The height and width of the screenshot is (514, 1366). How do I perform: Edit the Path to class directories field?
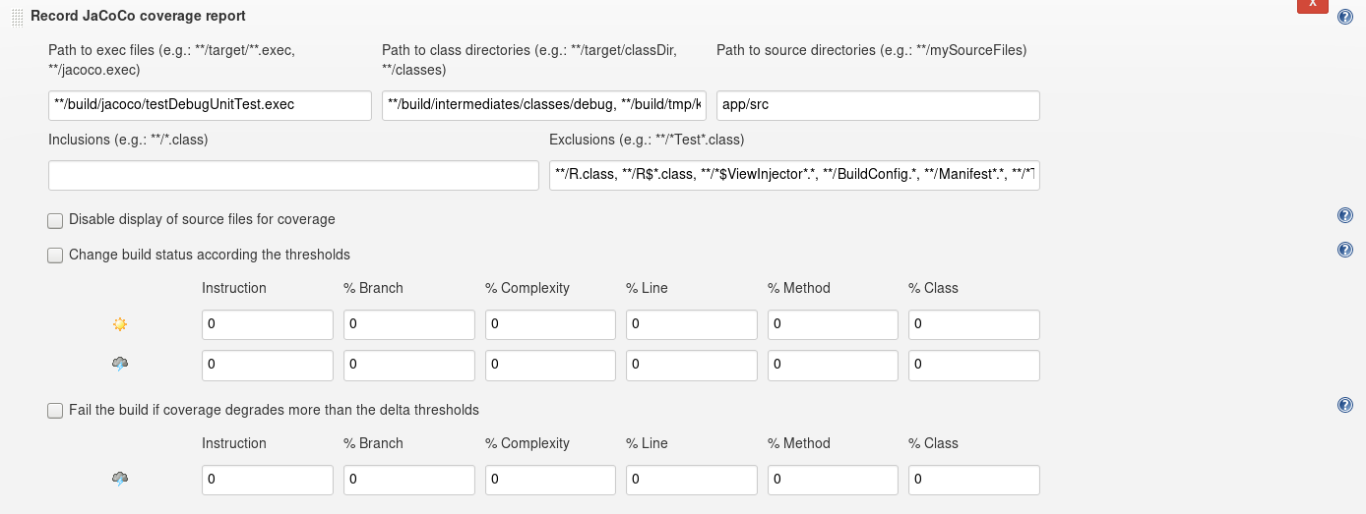click(x=544, y=105)
